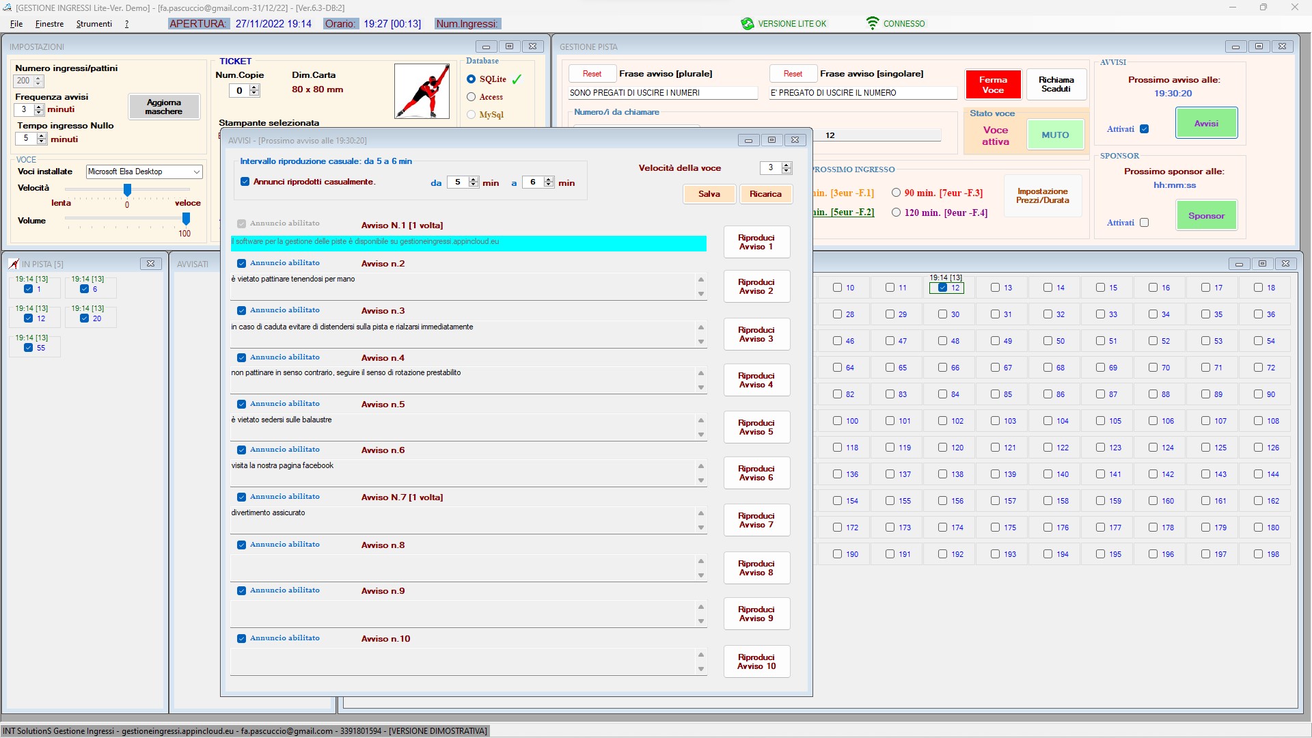Restore the AVVISI dialog window
Image resolution: width=1312 pixels, height=738 pixels.
click(771, 140)
